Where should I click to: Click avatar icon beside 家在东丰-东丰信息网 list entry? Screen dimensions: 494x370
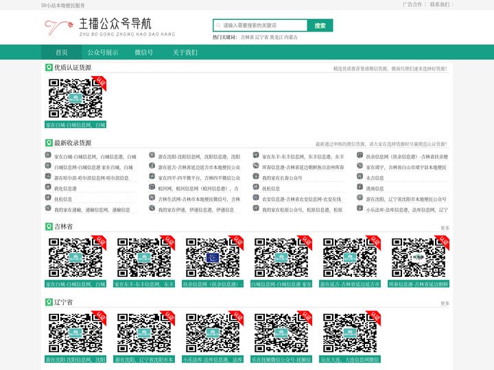point(256,155)
